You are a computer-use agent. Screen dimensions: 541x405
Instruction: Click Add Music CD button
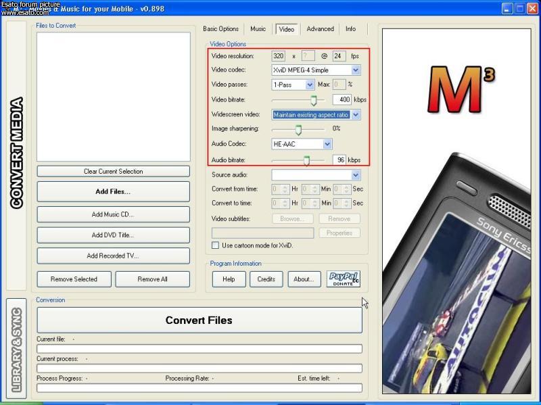pyautogui.click(x=113, y=214)
